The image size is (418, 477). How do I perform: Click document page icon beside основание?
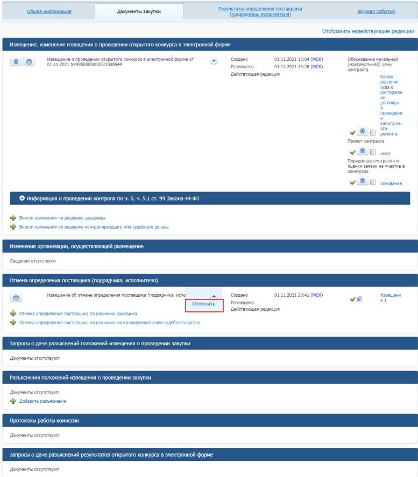tap(373, 182)
